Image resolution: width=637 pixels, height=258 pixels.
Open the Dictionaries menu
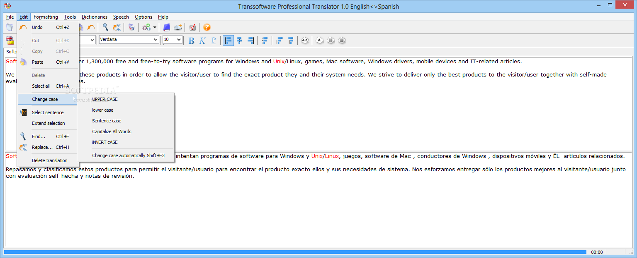pos(95,17)
